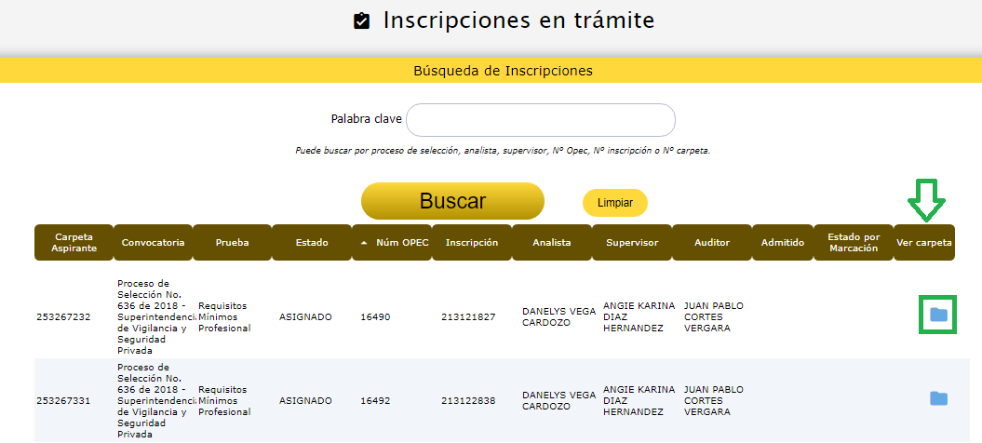
Task: Sort by the Analista column
Action: (551, 243)
